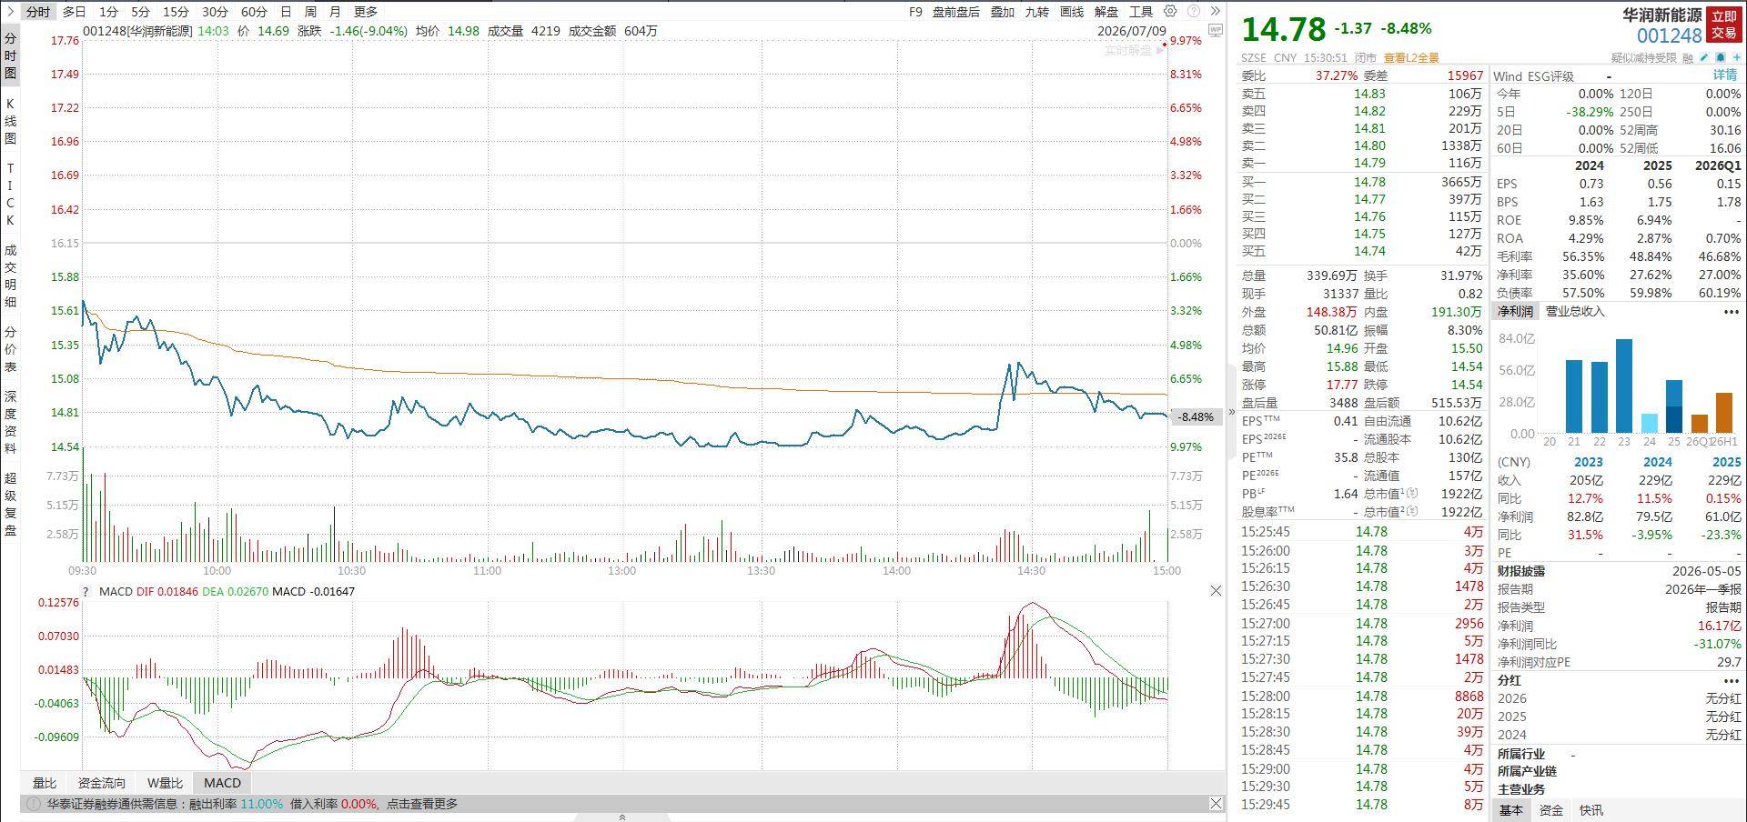Open chart settings gear icon

(1170, 12)
